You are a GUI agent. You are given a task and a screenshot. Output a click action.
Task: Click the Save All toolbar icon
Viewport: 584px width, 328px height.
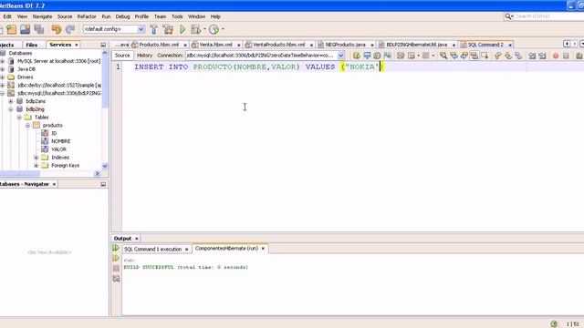tap(39, 29)
